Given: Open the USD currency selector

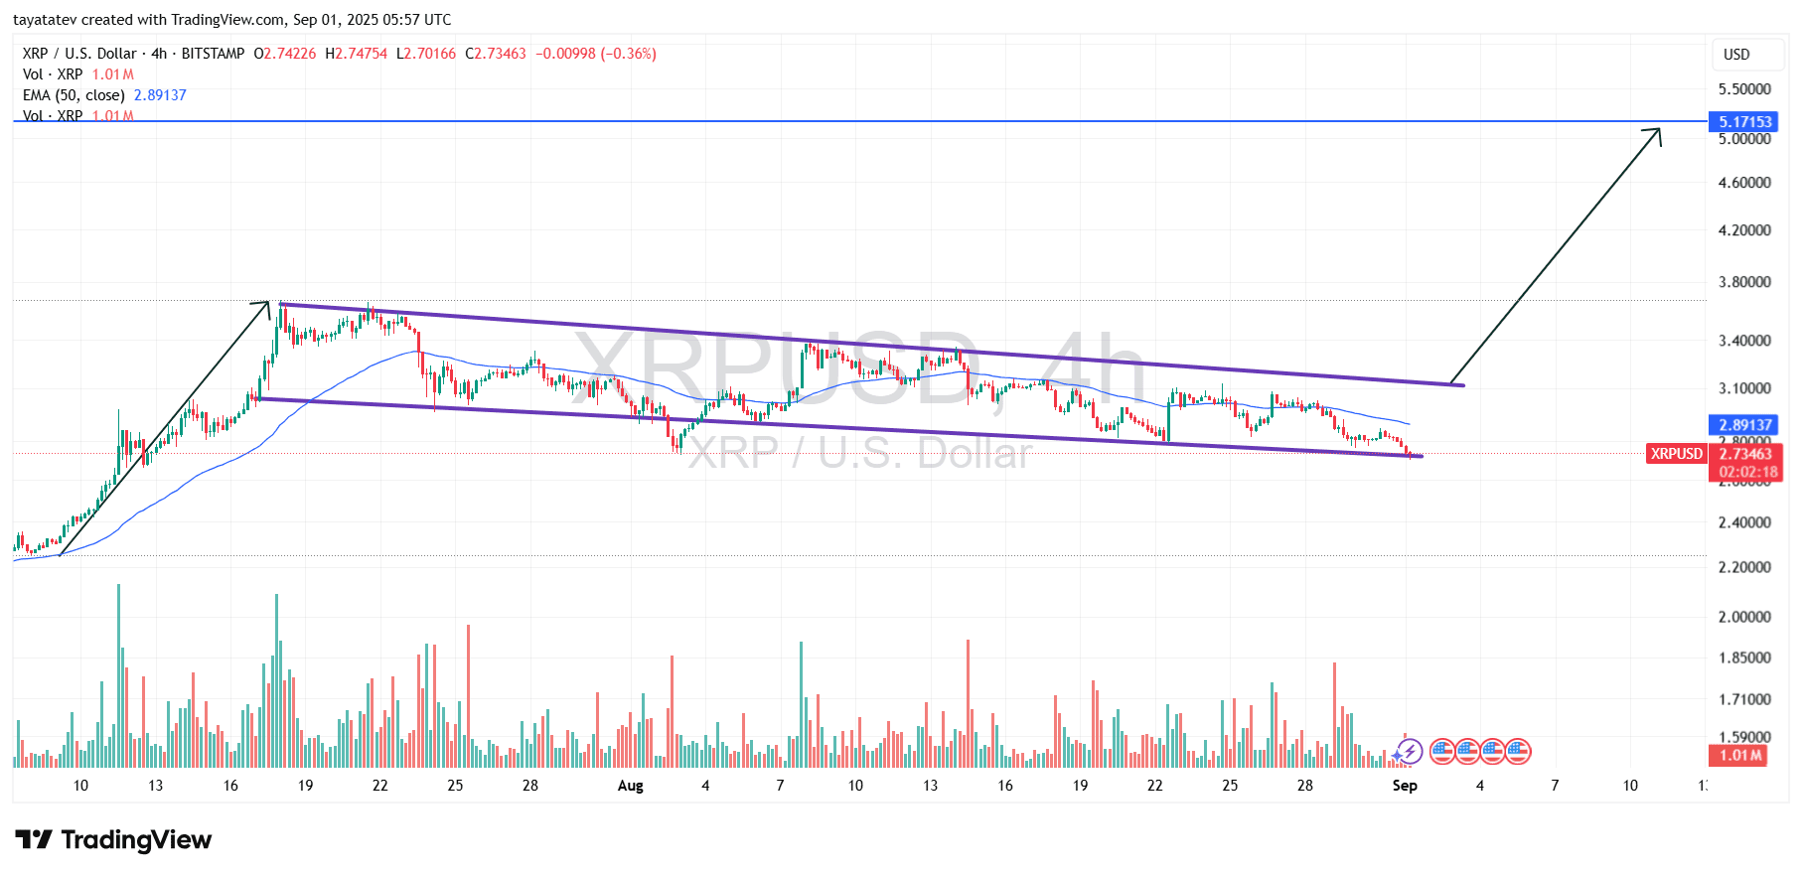Looking at the screenshot, I should pos(1736,55).
